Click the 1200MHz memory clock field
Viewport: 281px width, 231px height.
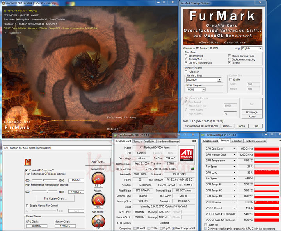tap(76, 192)
